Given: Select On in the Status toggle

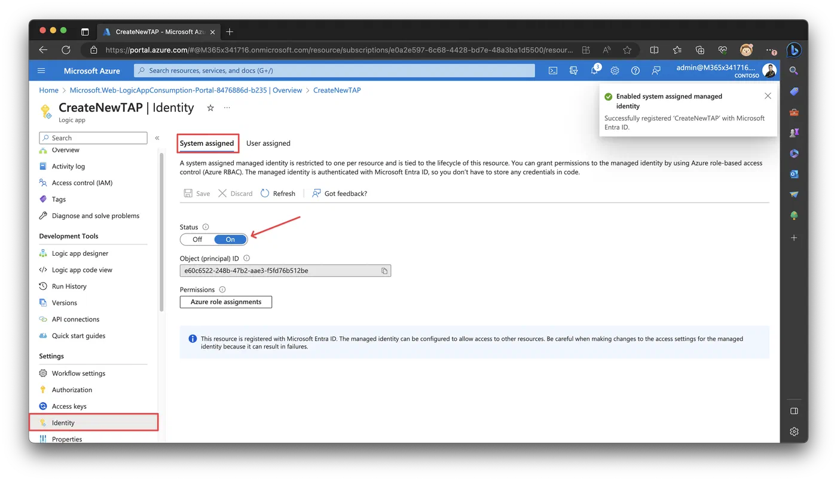Looking at the screenshot, I should click(x=230, y=240).
